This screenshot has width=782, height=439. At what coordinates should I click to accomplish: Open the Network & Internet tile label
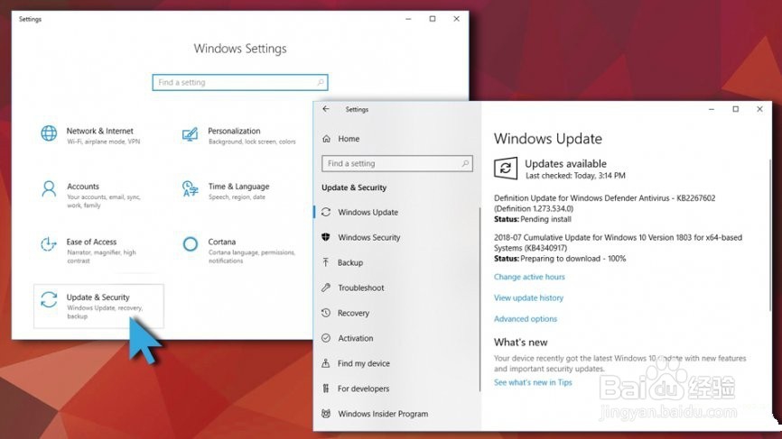click(99, 131)
